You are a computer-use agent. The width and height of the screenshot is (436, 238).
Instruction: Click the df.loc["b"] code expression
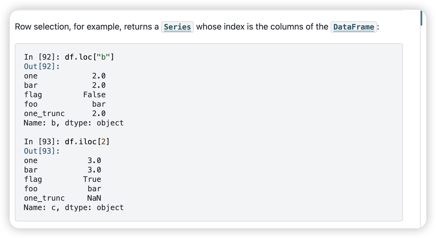click(x=89, y=57)
